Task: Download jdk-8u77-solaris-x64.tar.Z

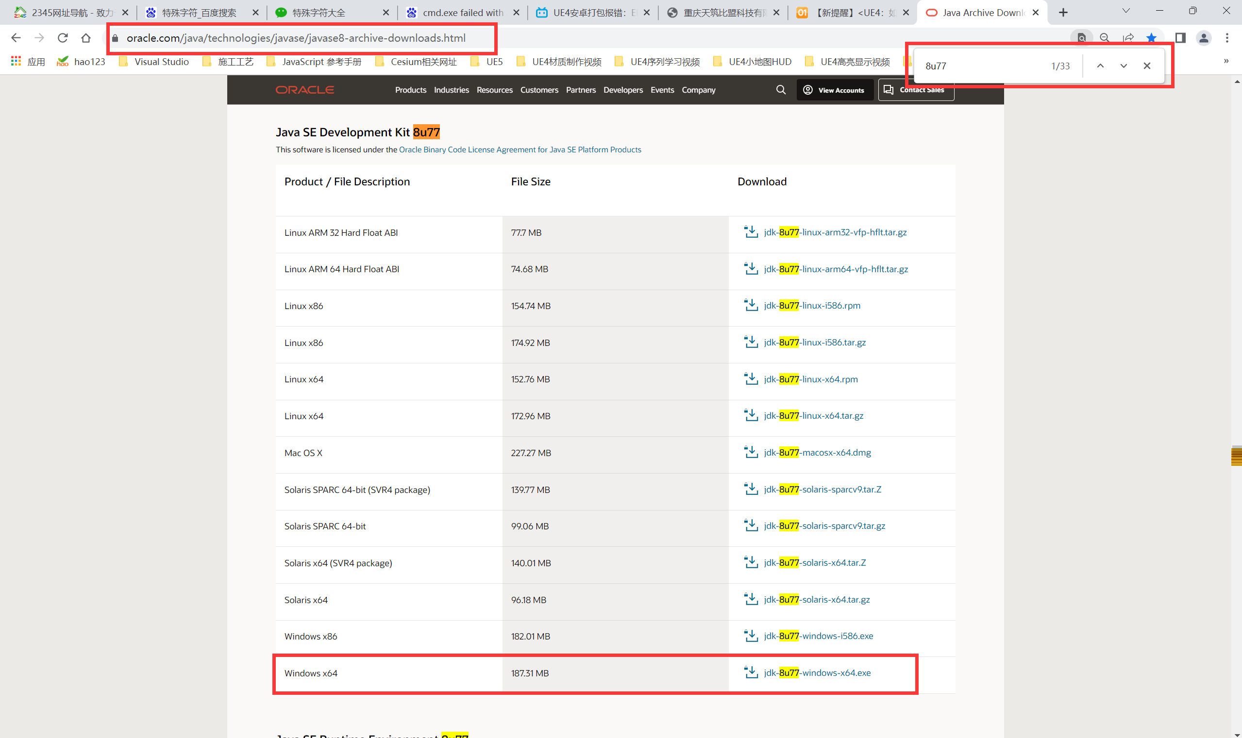Action: (815, 562)
